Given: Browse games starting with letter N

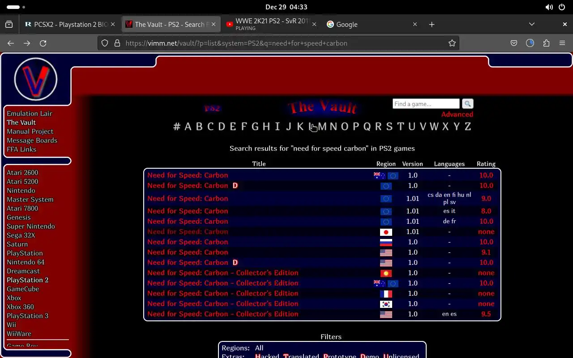Looking at the screenshot, I should point(333,126).
